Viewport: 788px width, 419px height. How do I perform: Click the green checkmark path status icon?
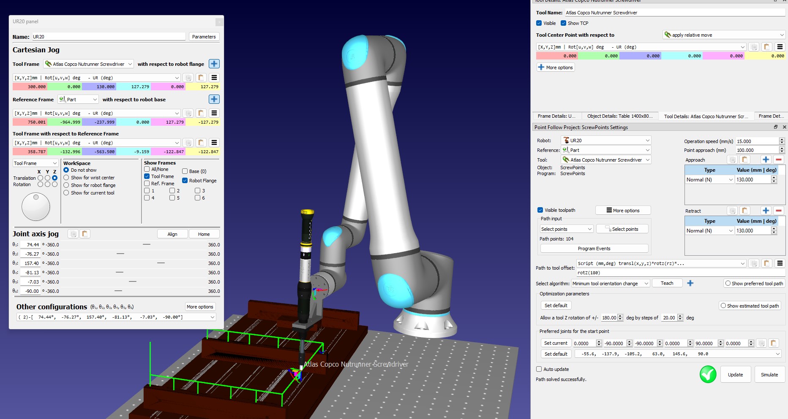(708, 374)
